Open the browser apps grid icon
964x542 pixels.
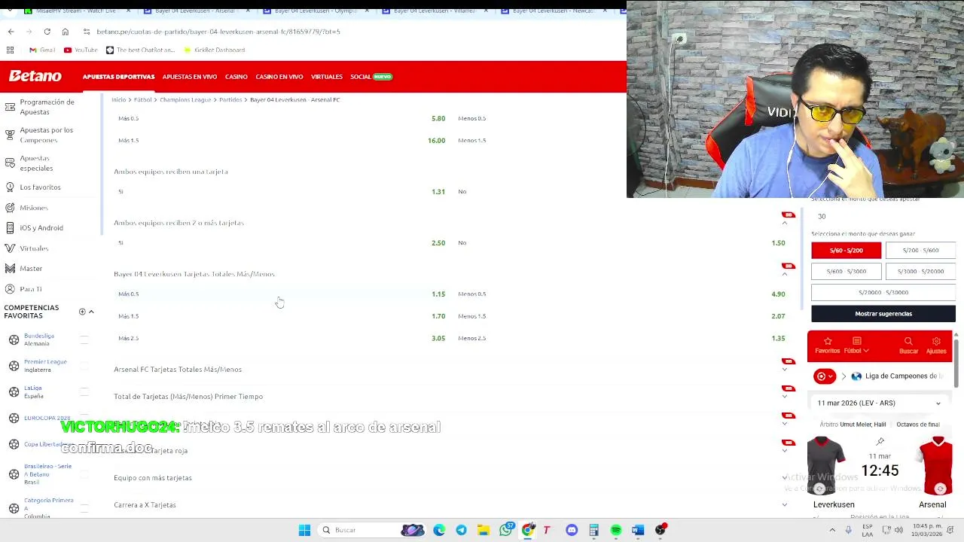11,50
